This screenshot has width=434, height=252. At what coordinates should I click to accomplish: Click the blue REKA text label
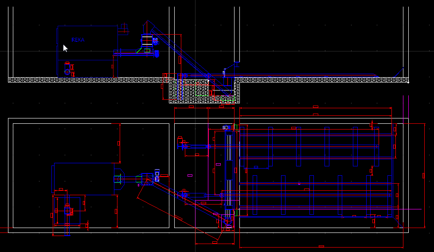(78, 40)
